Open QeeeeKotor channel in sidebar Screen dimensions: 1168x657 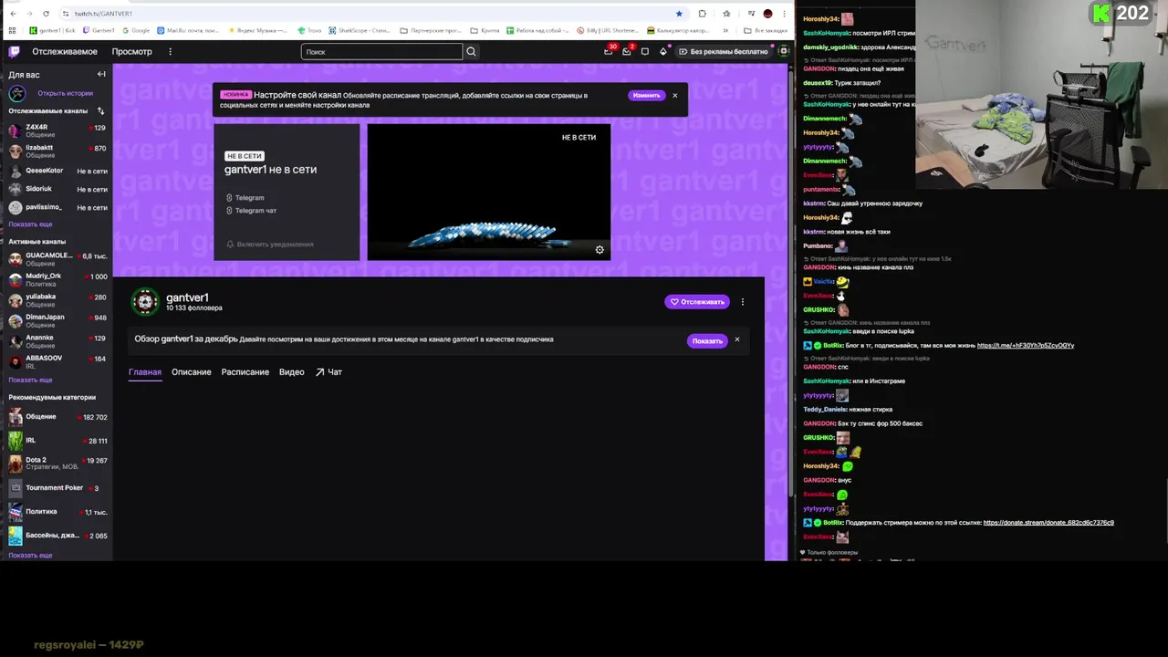57,171
